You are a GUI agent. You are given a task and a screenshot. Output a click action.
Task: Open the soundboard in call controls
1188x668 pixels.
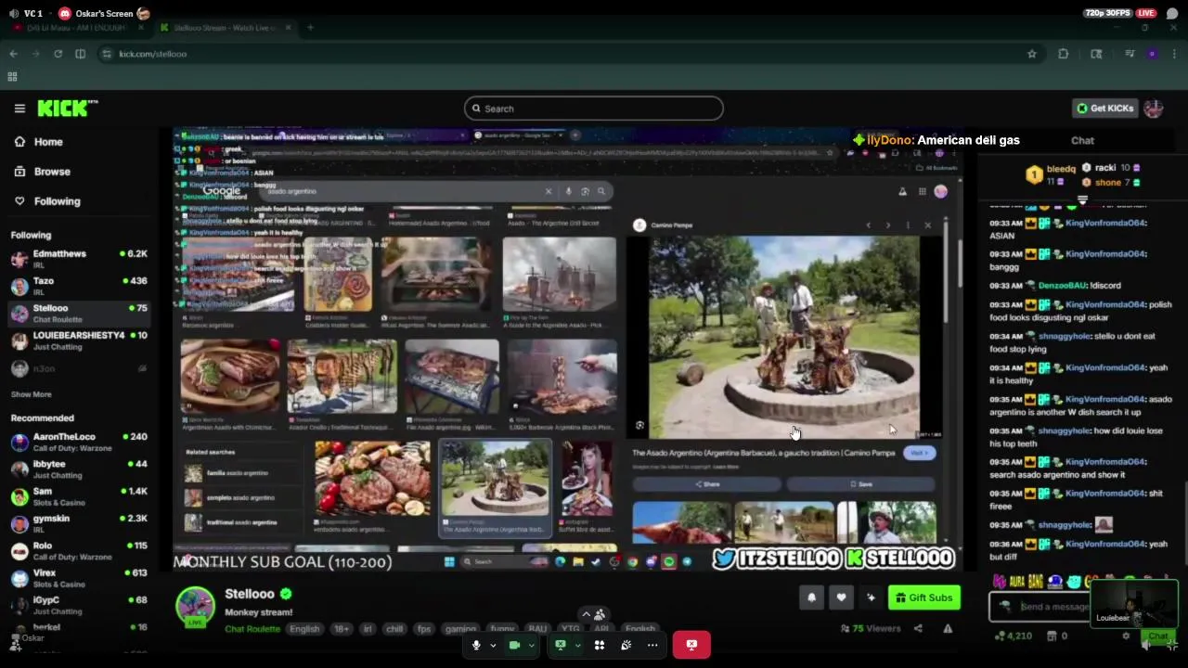(x=626, y=646)
